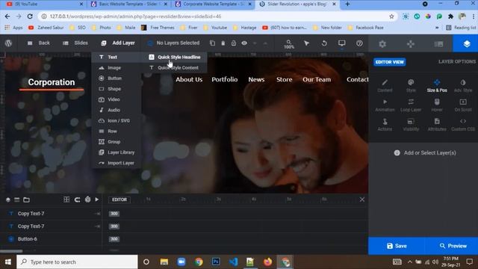Image resolution: width=478 pixels, height=269 pixels.
Task: Click the Back button in editor toolbar
Action: (38, 43)
